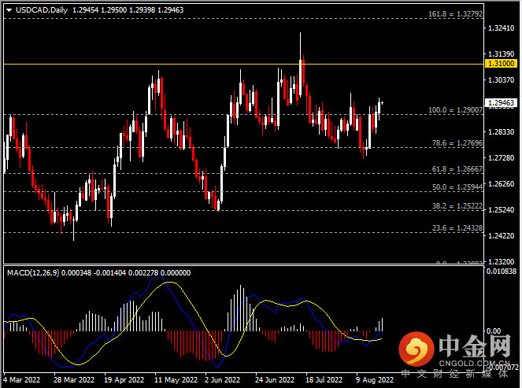Open the chart menu triangle beside USDCAD
This screenshot has height=388, width=522.
pos(9,10)
